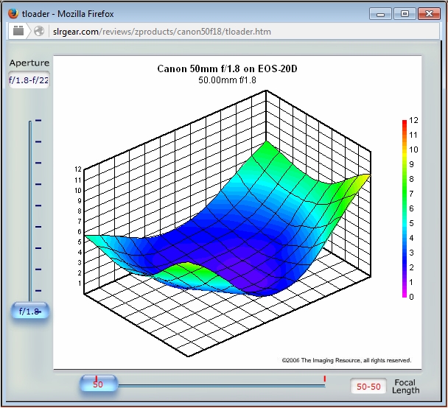Close the tloader Firefox window

click(429, 14)
